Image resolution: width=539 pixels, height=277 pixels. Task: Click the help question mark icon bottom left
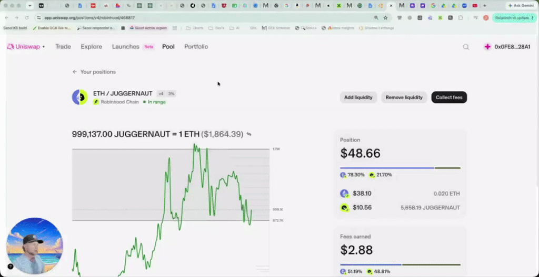(11, 267)
